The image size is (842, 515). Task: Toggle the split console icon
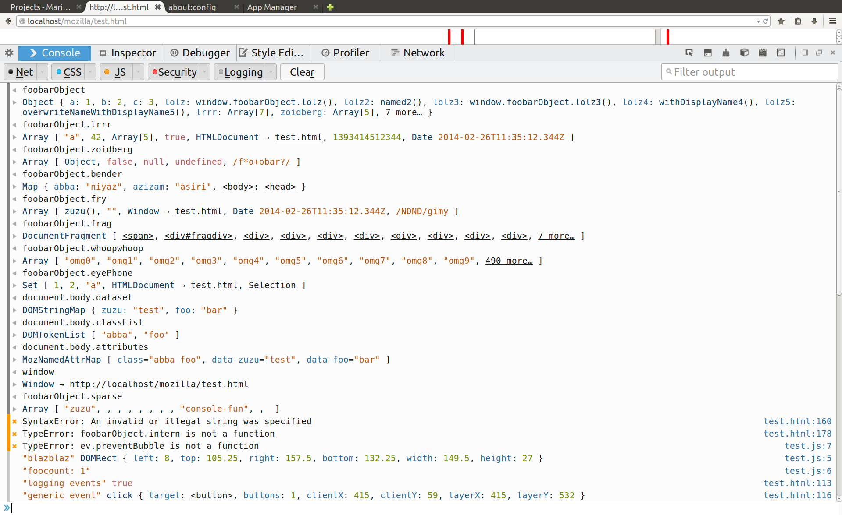[x=707, y=53]
